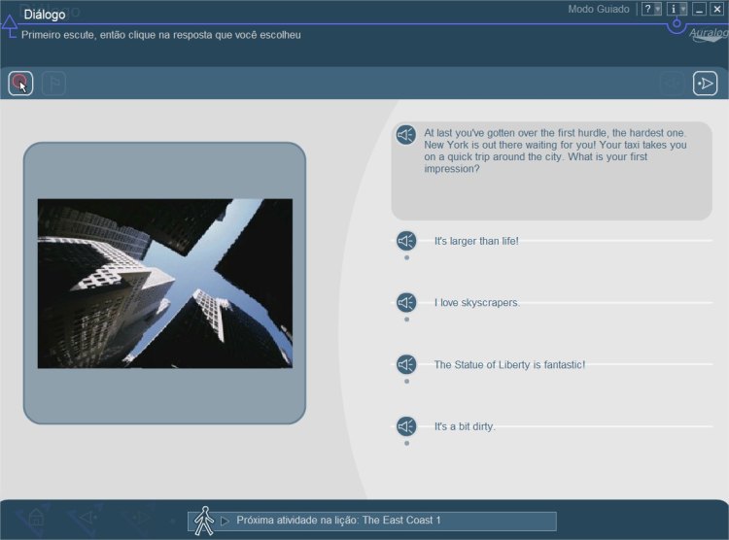This screenshot has width=729, height=540.
Task: Open the help question mark dropdown
Action: [x=651, y=9]
